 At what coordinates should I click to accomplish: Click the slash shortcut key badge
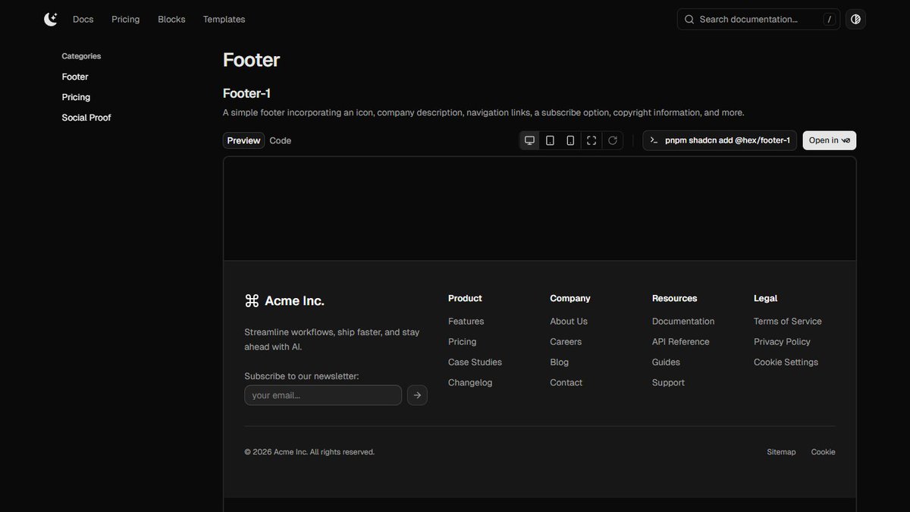[x=829, y=20]
